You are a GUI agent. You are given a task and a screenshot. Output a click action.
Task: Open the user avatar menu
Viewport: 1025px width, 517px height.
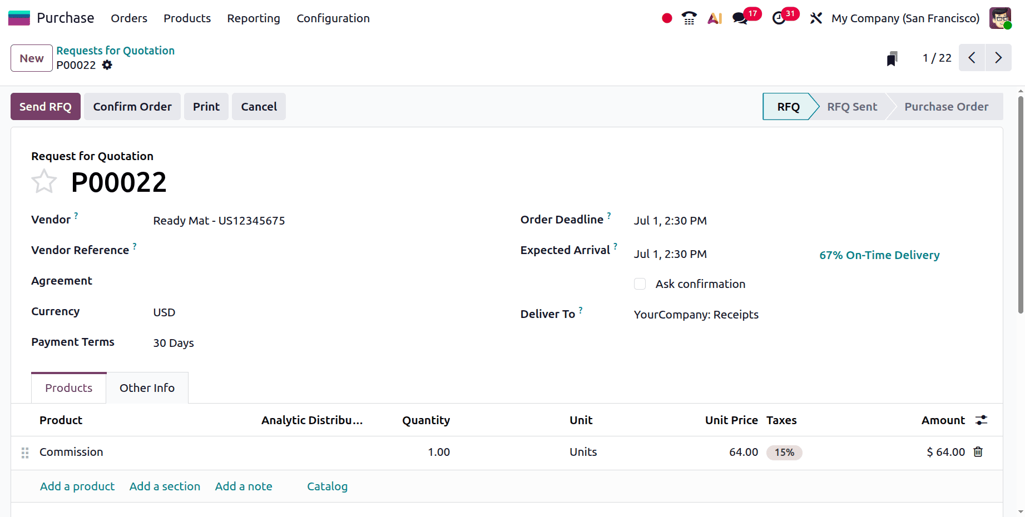coord(1000,18)
